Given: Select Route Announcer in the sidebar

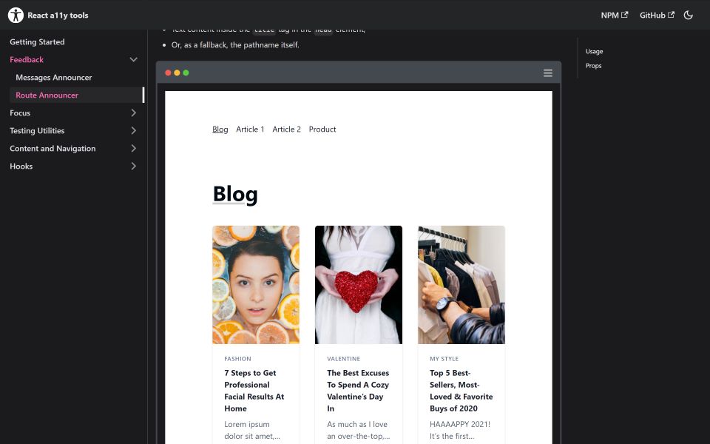Looking at the screenshot, I should pyautogui.click(x=47, y=95).
